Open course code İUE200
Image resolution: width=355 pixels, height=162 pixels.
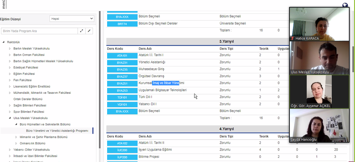[x=122, y=150]
